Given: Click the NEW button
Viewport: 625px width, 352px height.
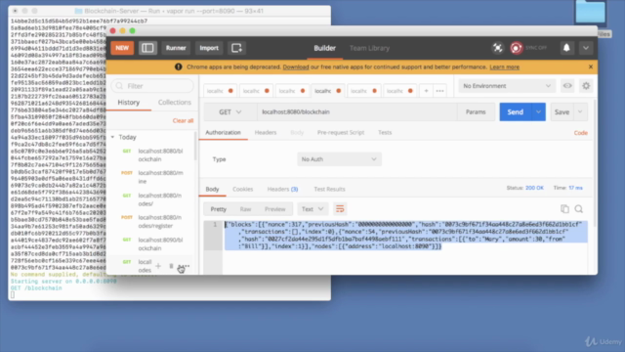Looking at the screenshot, I should pos(122,48).
